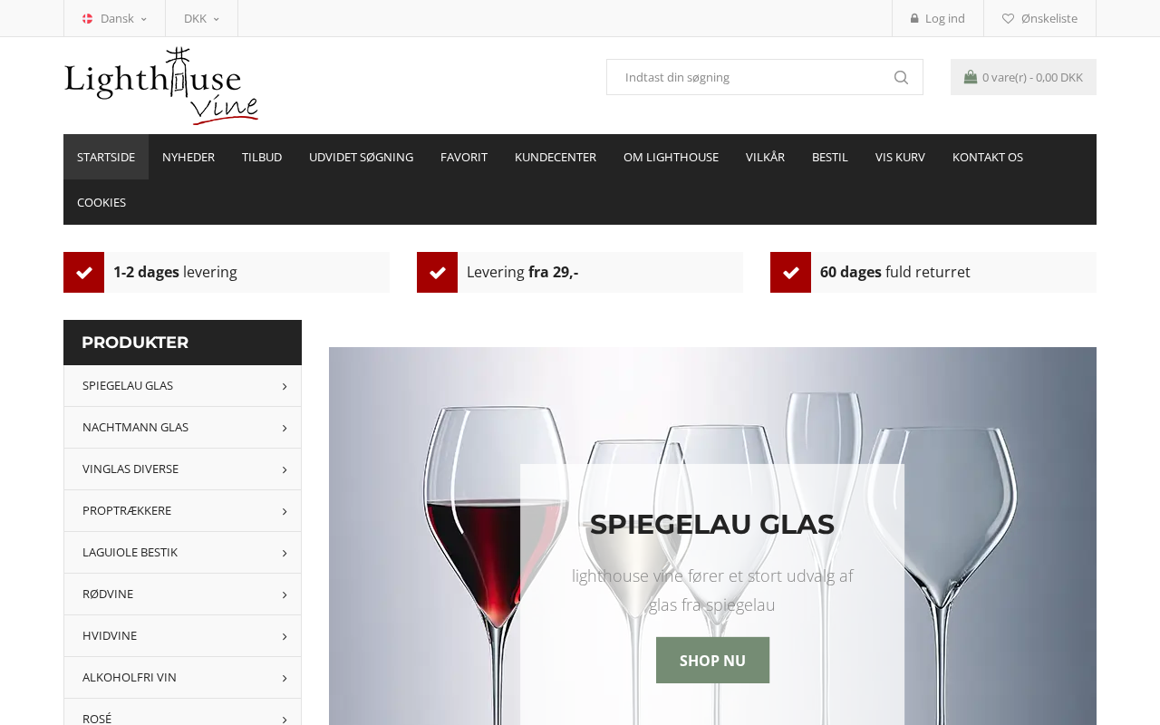Open the DKK currency dropdown

click(201, 18)
